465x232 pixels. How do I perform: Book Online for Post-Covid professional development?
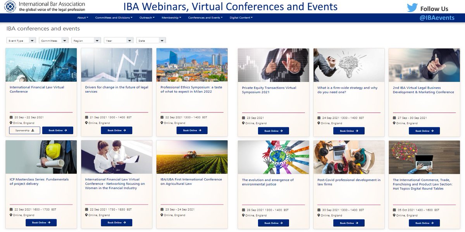pyautogui.click(x=349, y=223)
